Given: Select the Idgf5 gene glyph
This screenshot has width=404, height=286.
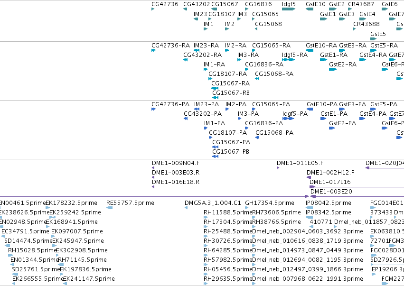Looking at the screenshot, I should pos(289,9).
